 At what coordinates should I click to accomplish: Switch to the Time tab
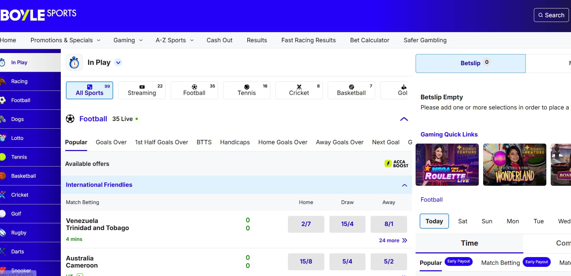pos(469,243)
